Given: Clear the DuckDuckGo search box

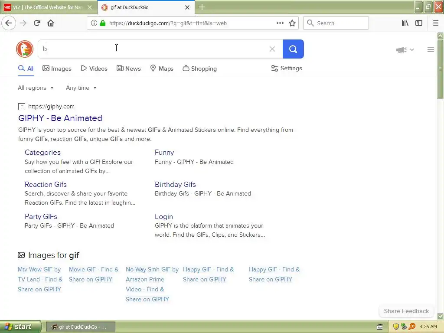Looking at the screenshot, I should (x=272, y=49).
